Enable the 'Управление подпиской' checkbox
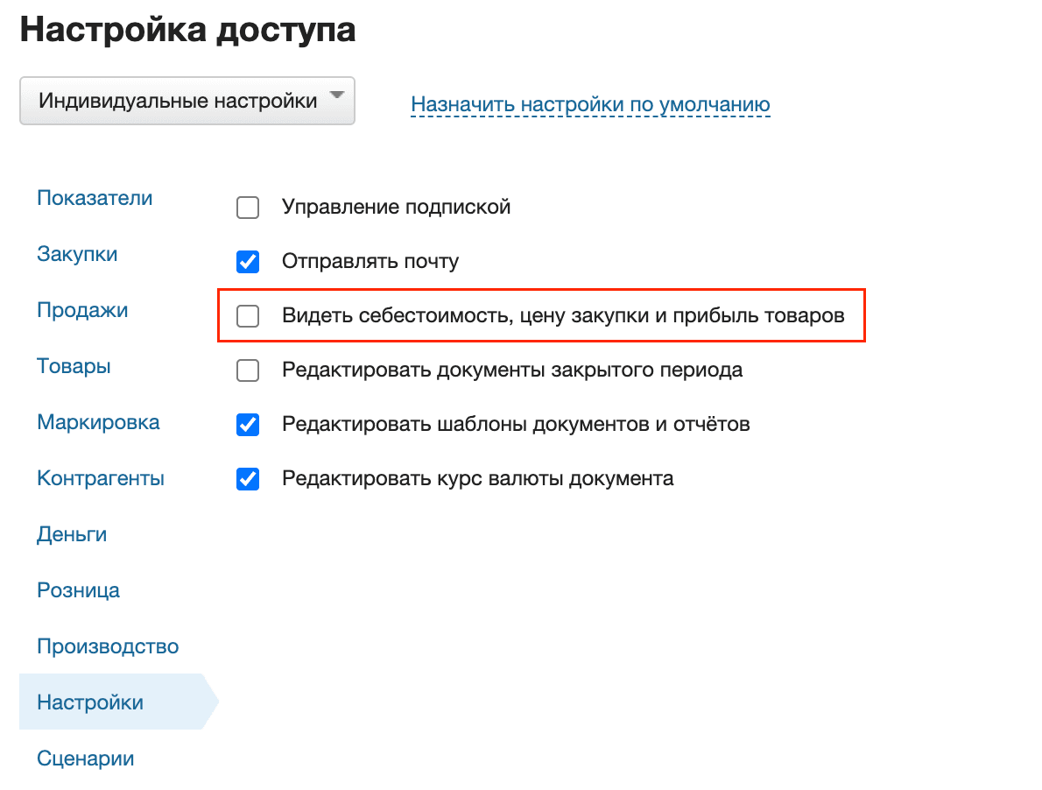 tap(248, 208)
